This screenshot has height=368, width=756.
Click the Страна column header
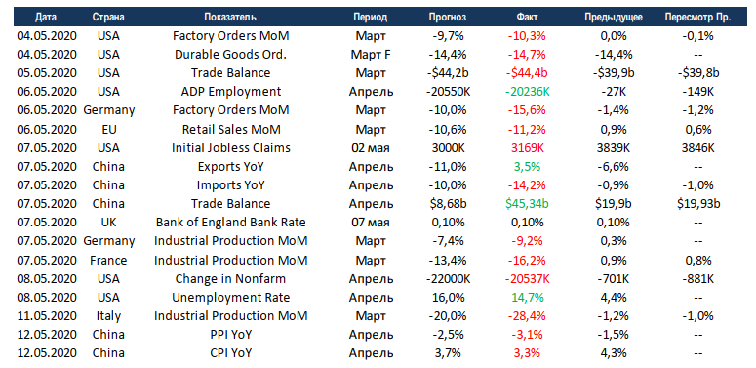tap(108, 18)
